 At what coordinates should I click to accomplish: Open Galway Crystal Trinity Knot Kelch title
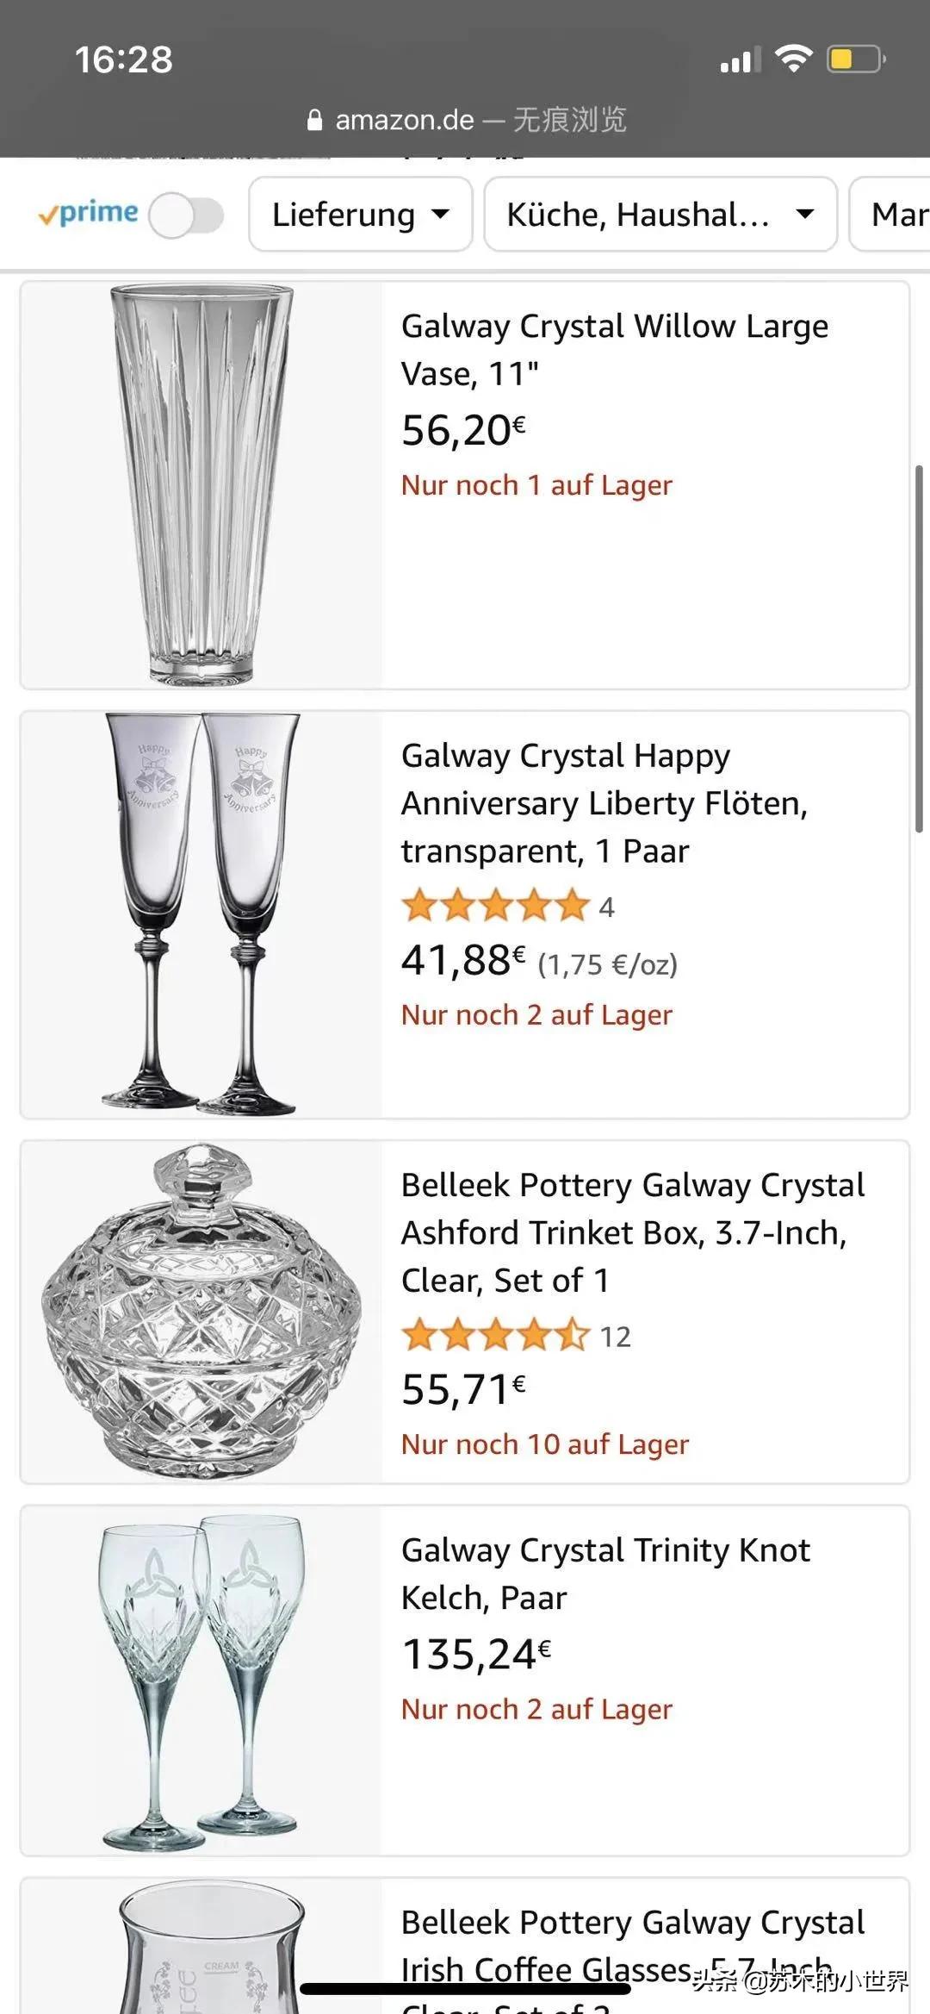[x=604, y=1574]
